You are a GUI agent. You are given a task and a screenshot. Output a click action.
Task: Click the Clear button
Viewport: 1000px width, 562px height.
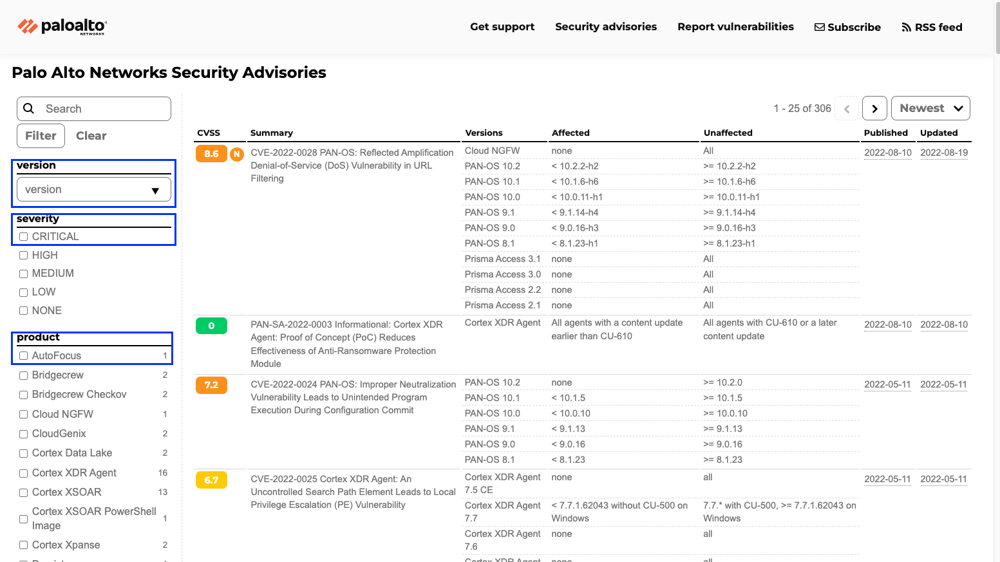point(91,136)
